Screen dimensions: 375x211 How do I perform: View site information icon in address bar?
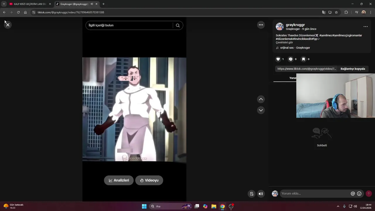pyautogui.click(x=34, y=12)
